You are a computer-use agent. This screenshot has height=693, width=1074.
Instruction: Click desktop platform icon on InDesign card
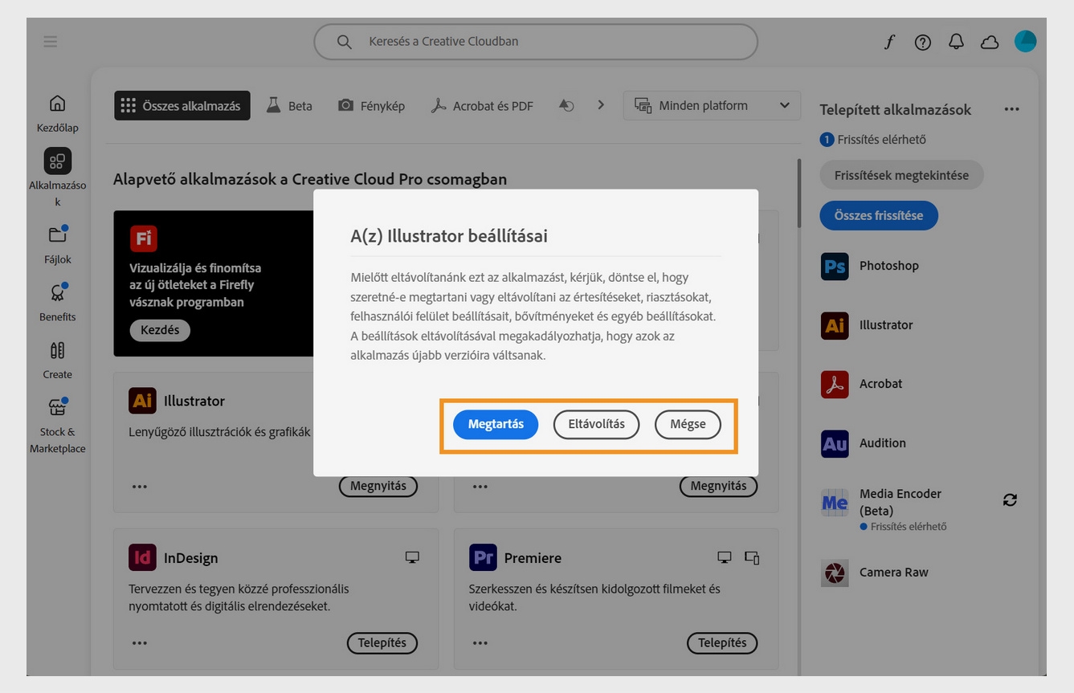(x=412, y=557)
